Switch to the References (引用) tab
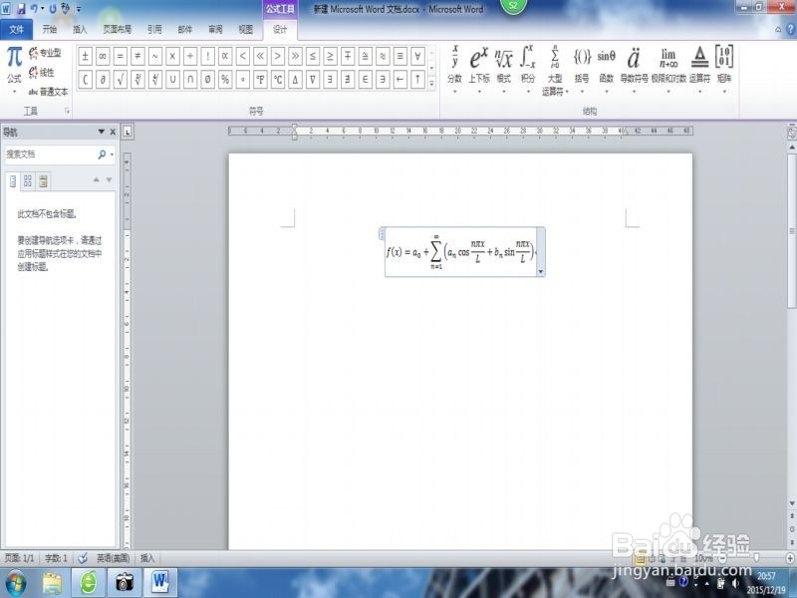 (154, 30)
